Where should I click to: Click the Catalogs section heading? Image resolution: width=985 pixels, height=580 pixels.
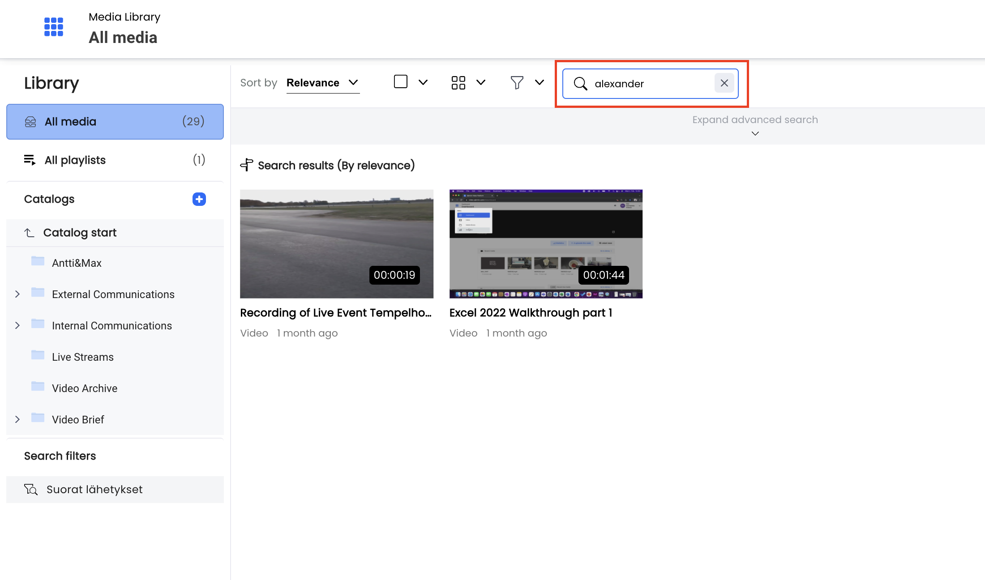tap(49, 199)
